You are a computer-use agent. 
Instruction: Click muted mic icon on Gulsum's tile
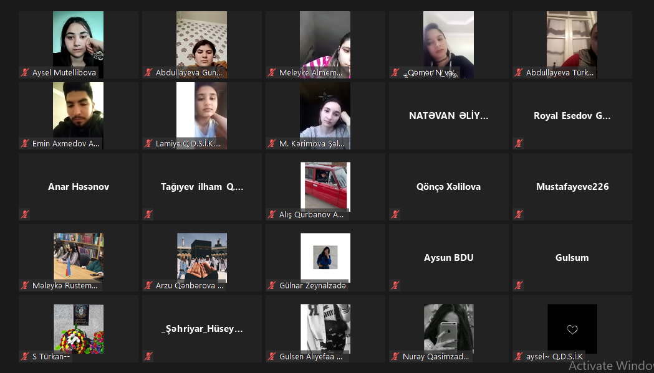pyautogui.click(x=519, y=285)
